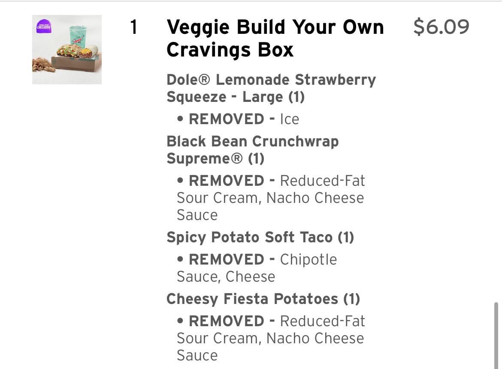
Task: Open Veggie Build Your Own Cravings Box title
Action: [275, 39]
